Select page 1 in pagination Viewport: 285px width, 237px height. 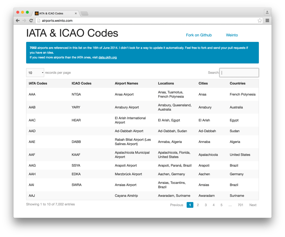[x=190, y=205]
